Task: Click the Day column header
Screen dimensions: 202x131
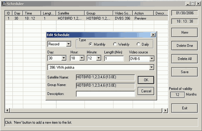Action: [x=18, y=13]
